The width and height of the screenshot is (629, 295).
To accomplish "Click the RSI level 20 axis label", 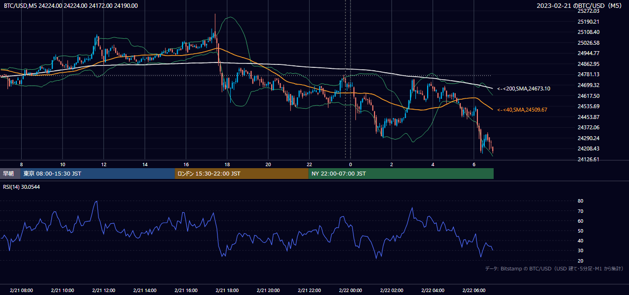I will pos(580,261).
